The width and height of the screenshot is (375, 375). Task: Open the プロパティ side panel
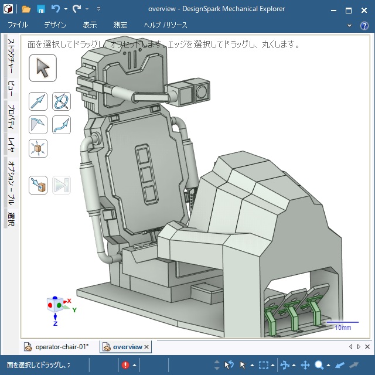click(x=11, y=116)
